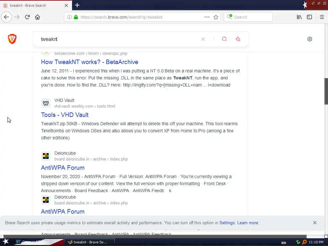Viewport: 328px width, 246px height.
Task: Clear the tweaknt search query
Action: (203, 39)
